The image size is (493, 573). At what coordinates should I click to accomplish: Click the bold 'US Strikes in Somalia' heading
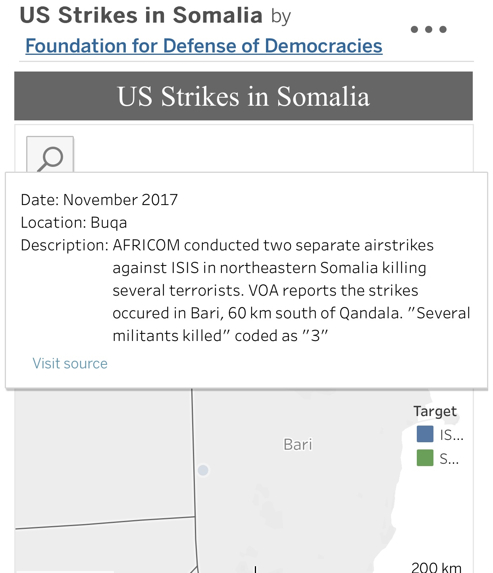point(141,15)
